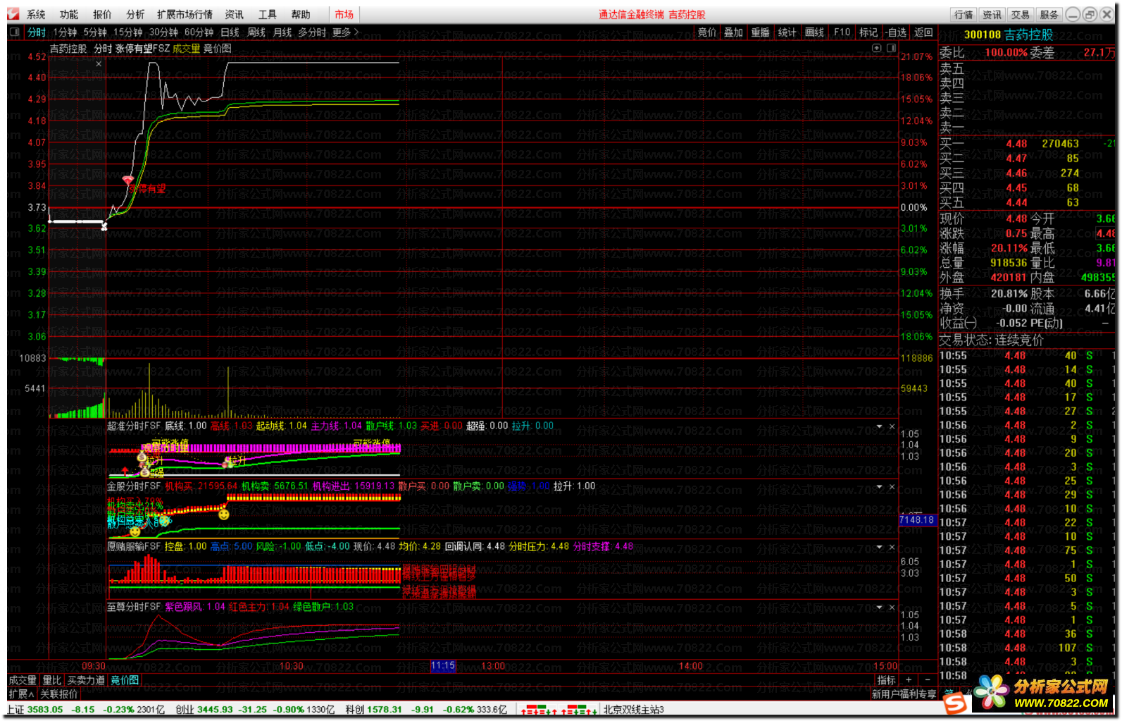1122x721 pixels.
Task: Open the 资讯 menu in menu bar
Action: click(235, 15)
